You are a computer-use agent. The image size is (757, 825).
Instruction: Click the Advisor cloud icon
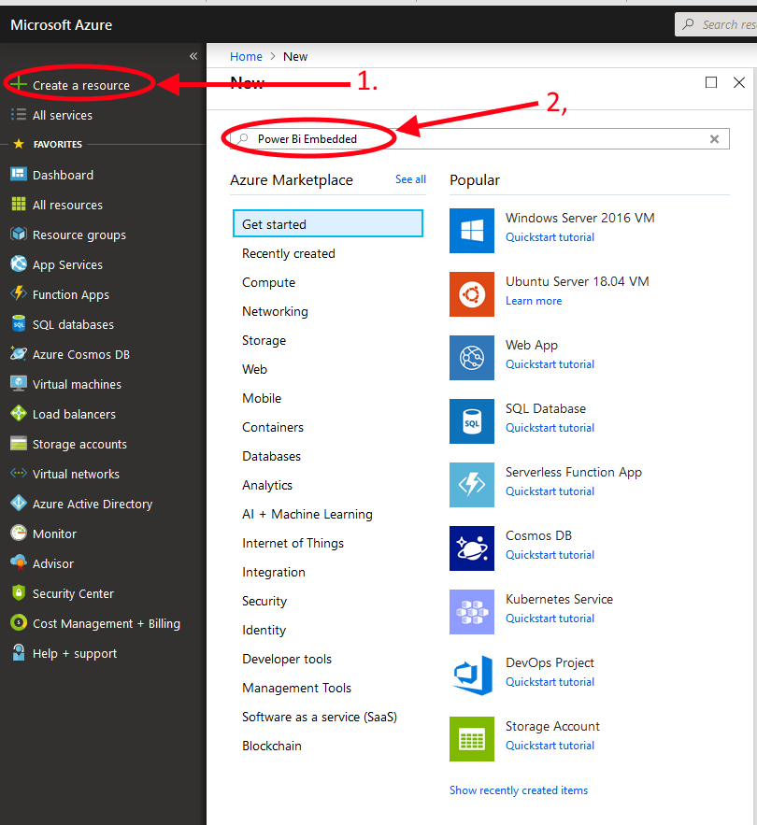coord(19,563)
